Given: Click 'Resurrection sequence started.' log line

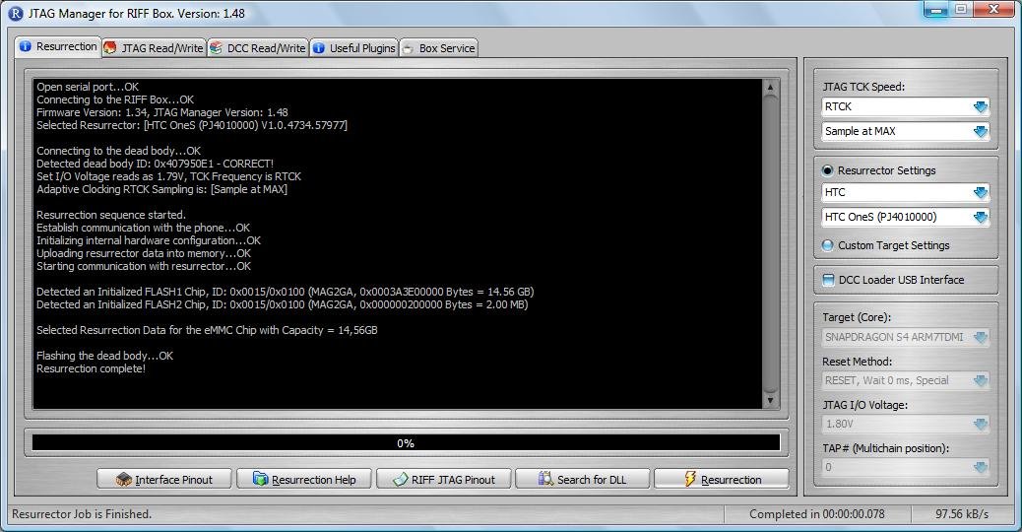Looking at the screenshot, I should tap(111, 215).
